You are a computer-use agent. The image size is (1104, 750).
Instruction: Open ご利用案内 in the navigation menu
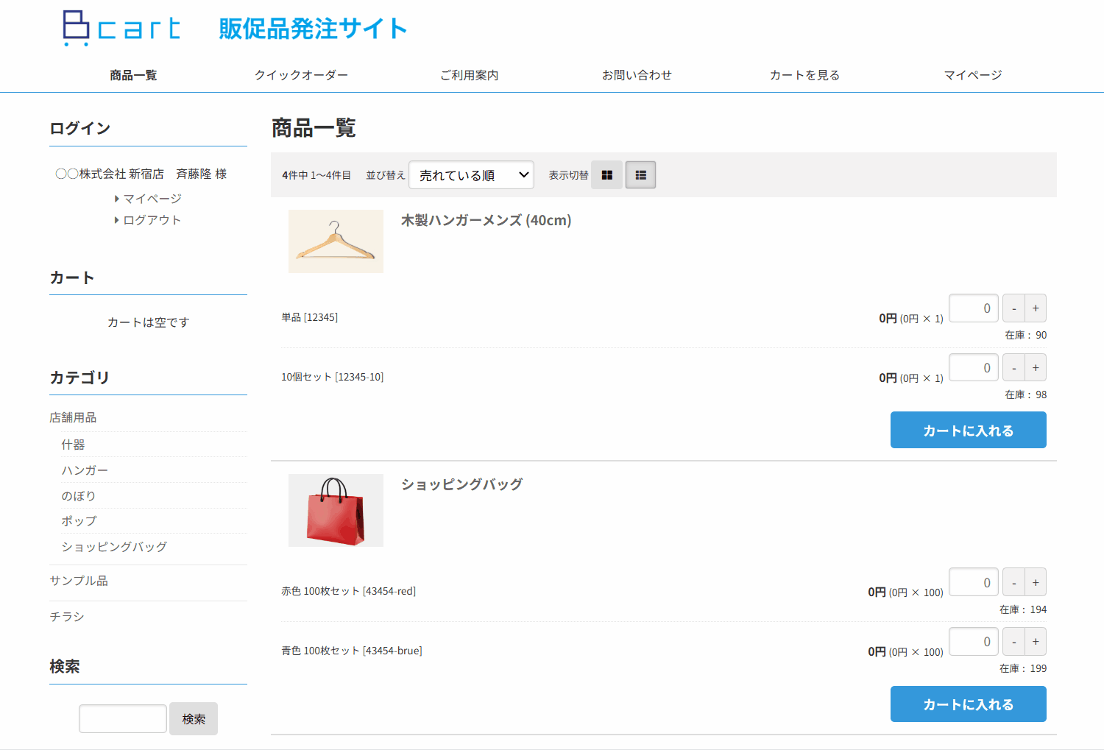click(469, 75)
